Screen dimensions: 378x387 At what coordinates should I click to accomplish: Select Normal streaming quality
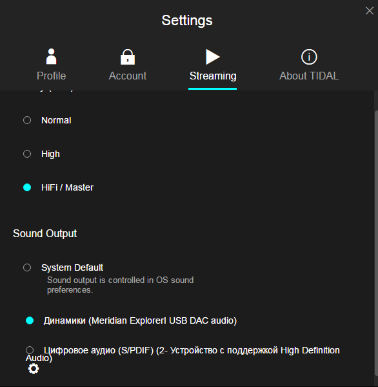[x=27, y=120]
